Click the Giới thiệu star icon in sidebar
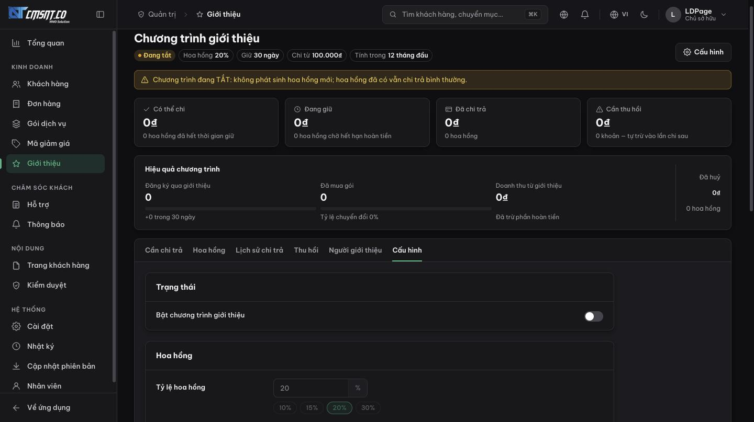Viewport: 754px width, 422px height. (x=16, y=163)
